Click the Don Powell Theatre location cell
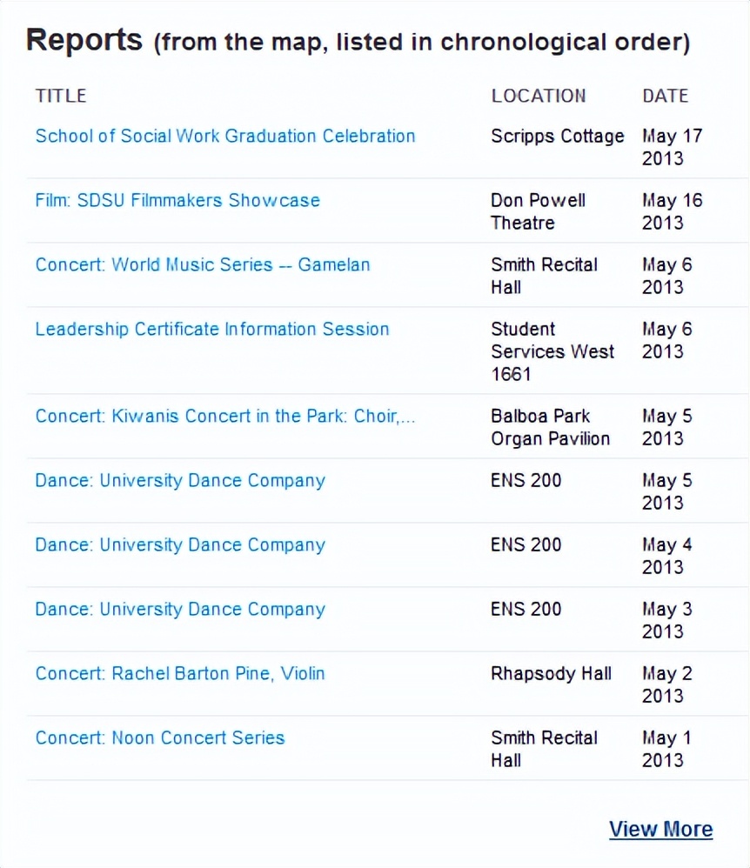 click(538, 211)
